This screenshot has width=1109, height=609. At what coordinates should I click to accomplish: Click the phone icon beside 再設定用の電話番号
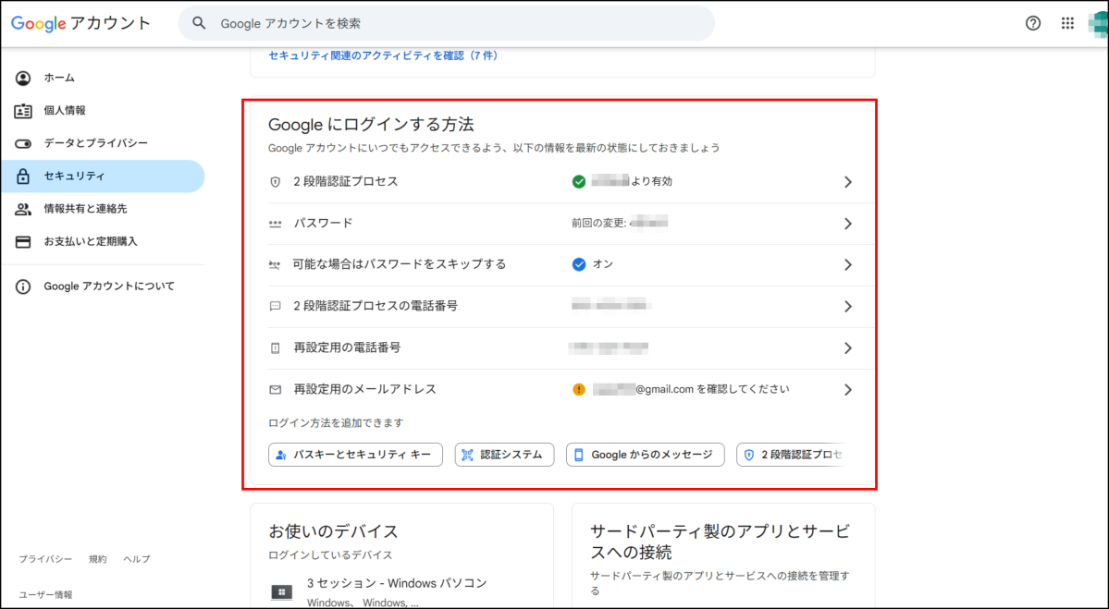click(276, 348)
